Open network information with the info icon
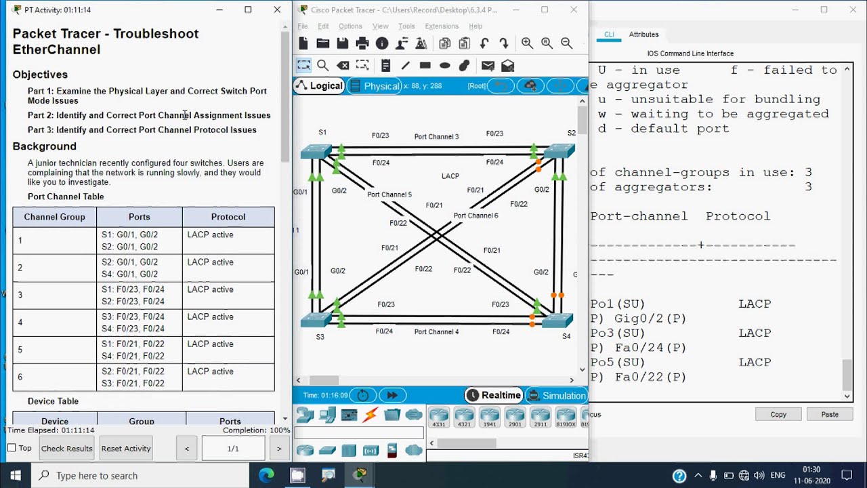Screen dimensions: 867x488 (x=382, y=43)
